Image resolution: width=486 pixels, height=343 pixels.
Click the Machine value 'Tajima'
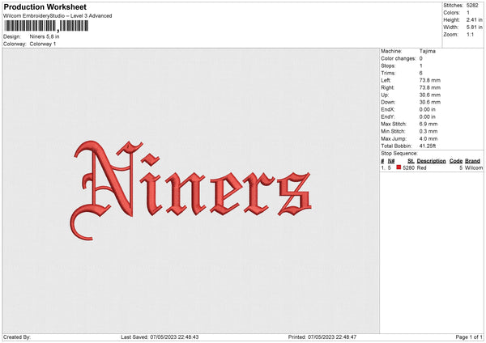pyautogui.click(x=428, y=51)
